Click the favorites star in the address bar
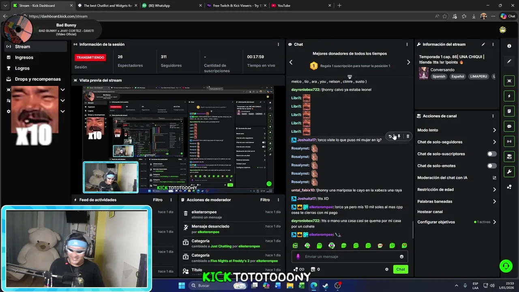 coord(445,16)
